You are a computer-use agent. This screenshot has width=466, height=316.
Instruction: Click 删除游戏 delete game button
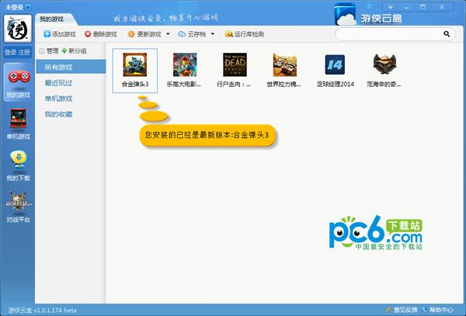(x=101, y=34)
